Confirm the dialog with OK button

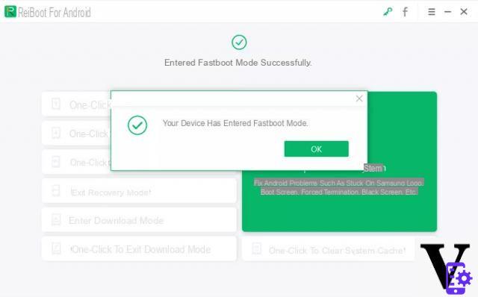point(316,149)
